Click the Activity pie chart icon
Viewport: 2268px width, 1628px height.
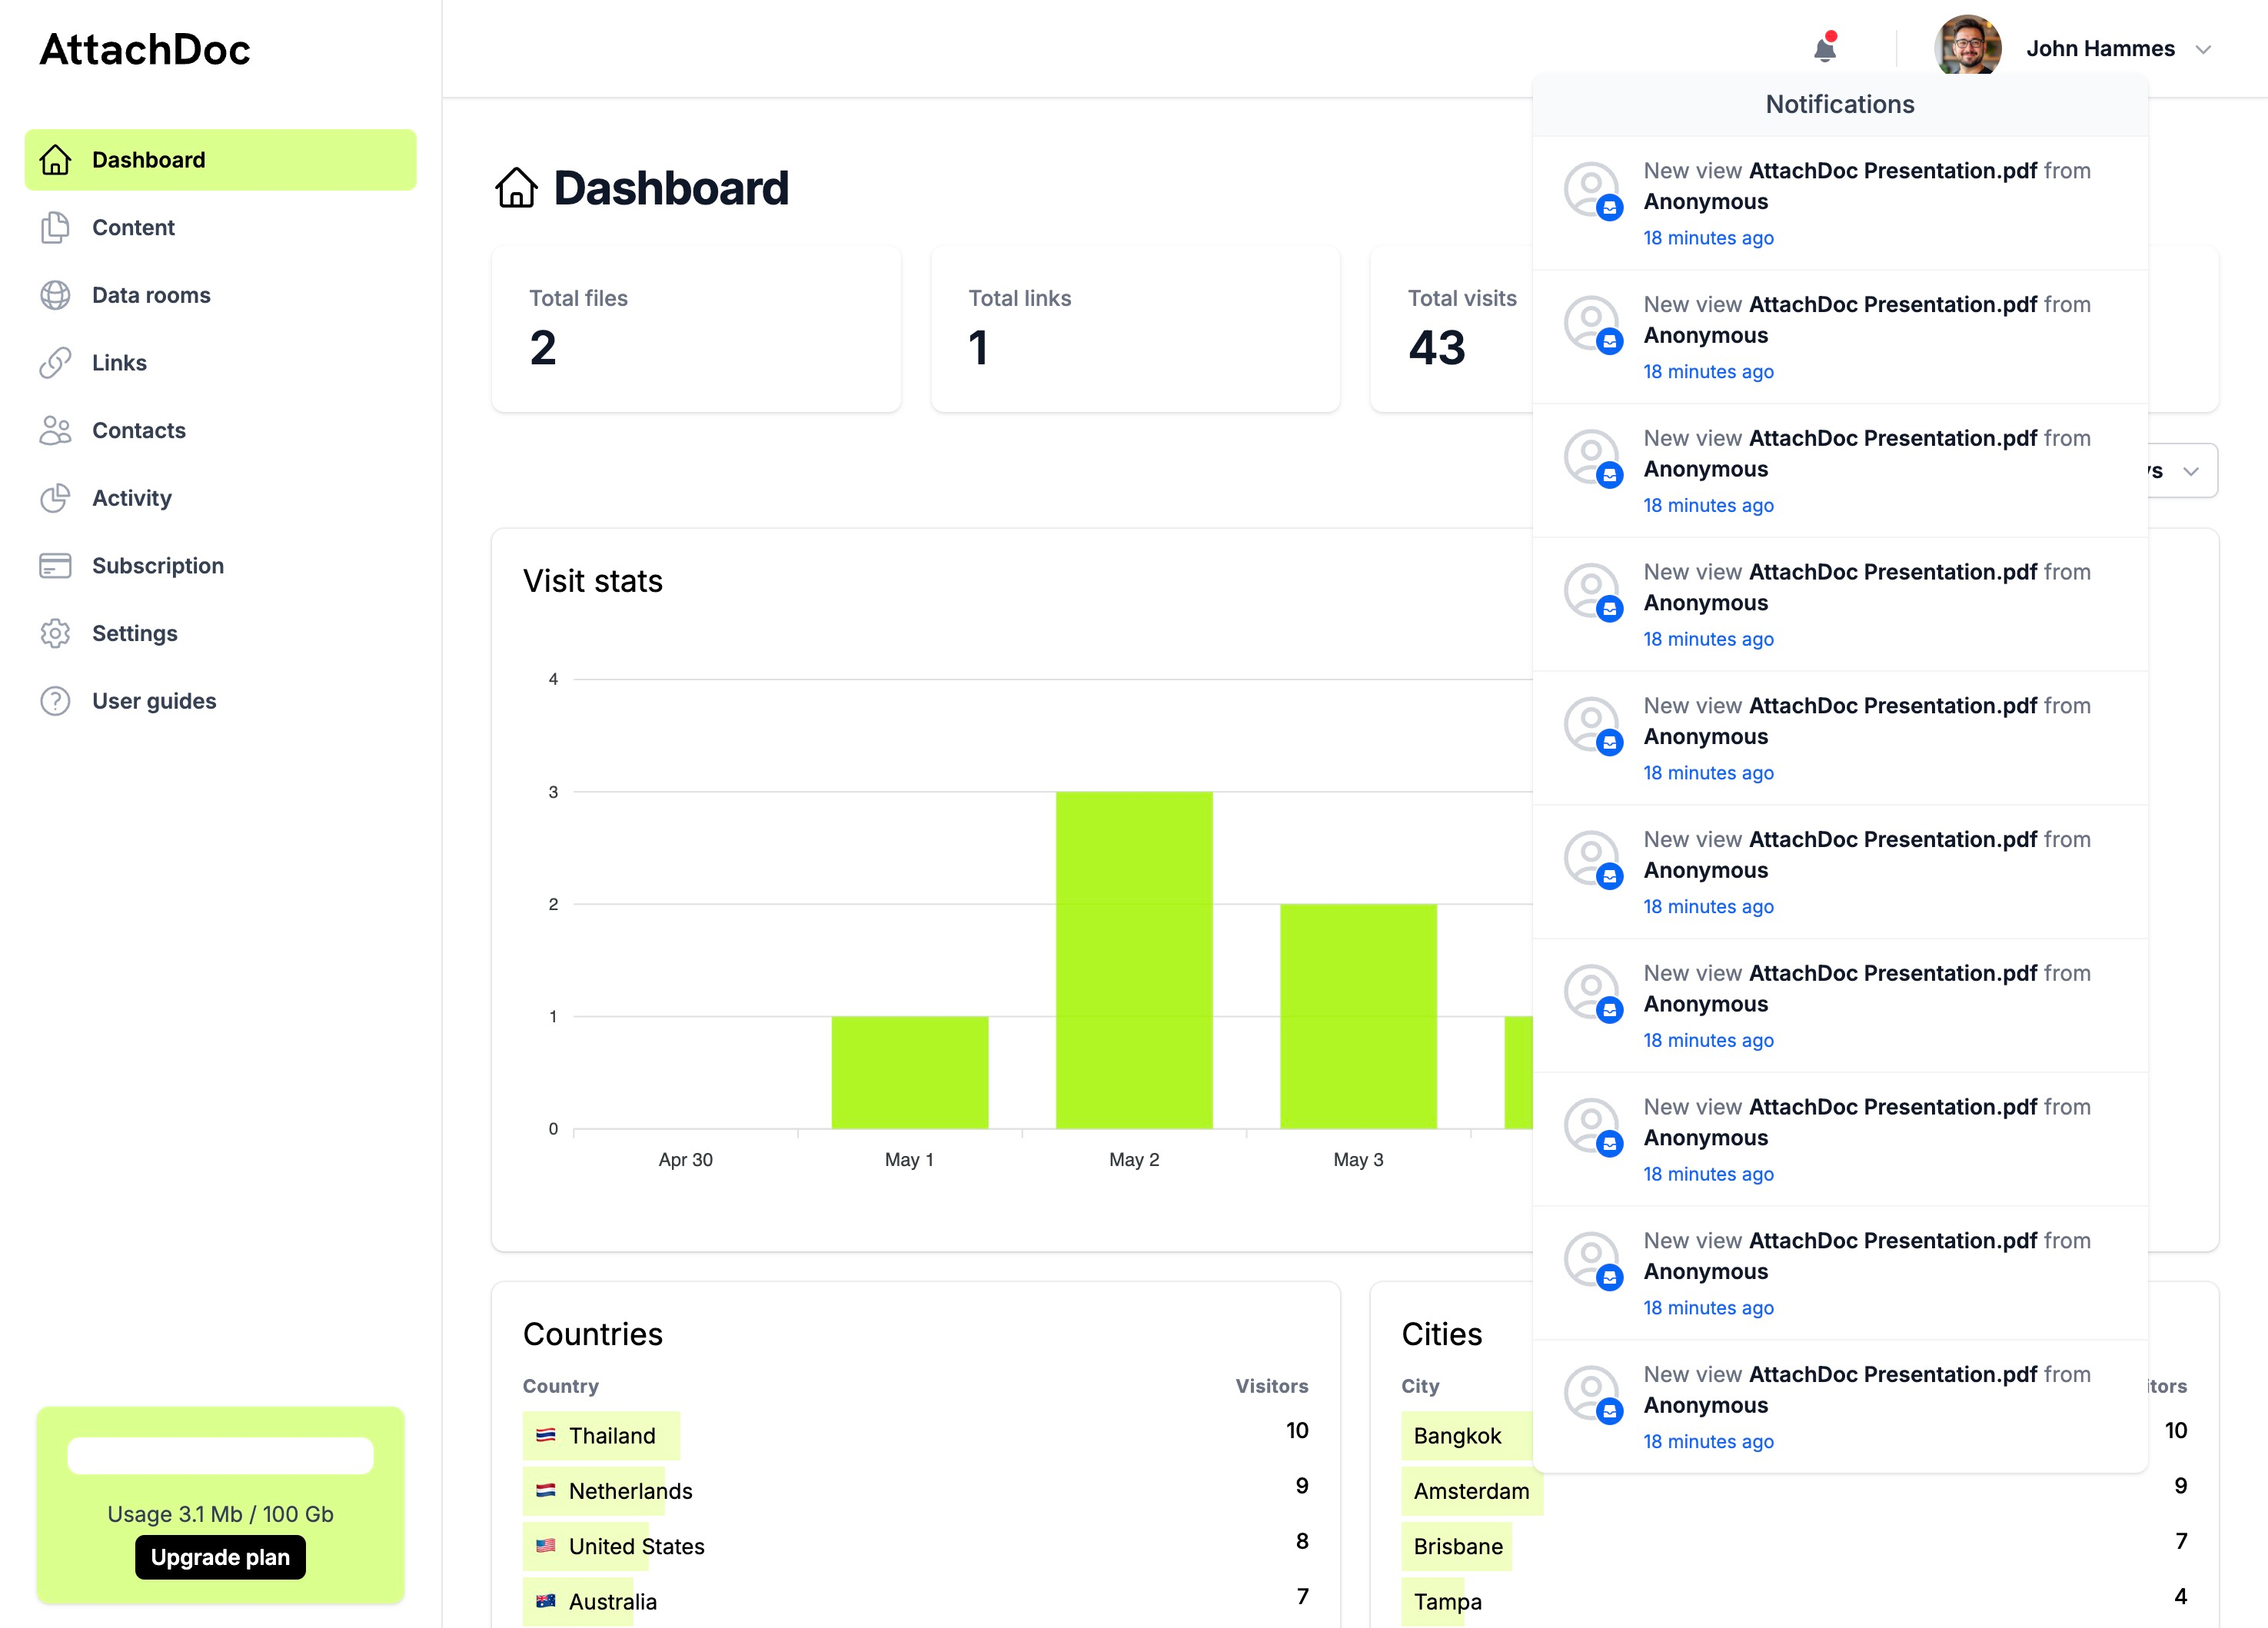55,498
